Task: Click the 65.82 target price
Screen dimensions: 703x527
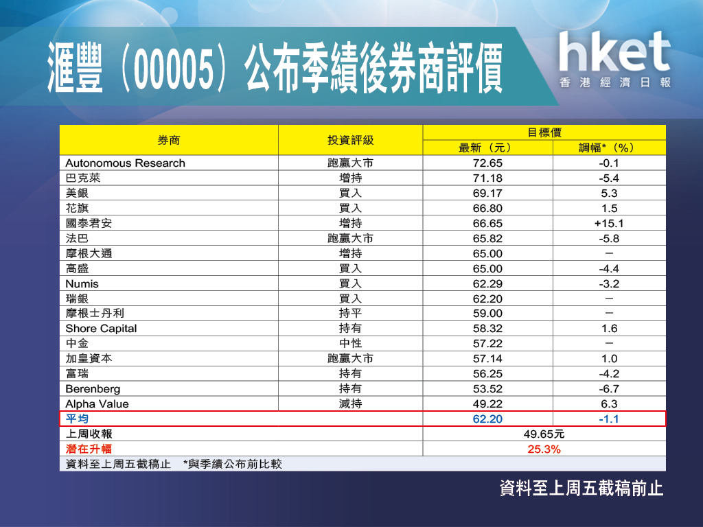Action: point(487,238)
